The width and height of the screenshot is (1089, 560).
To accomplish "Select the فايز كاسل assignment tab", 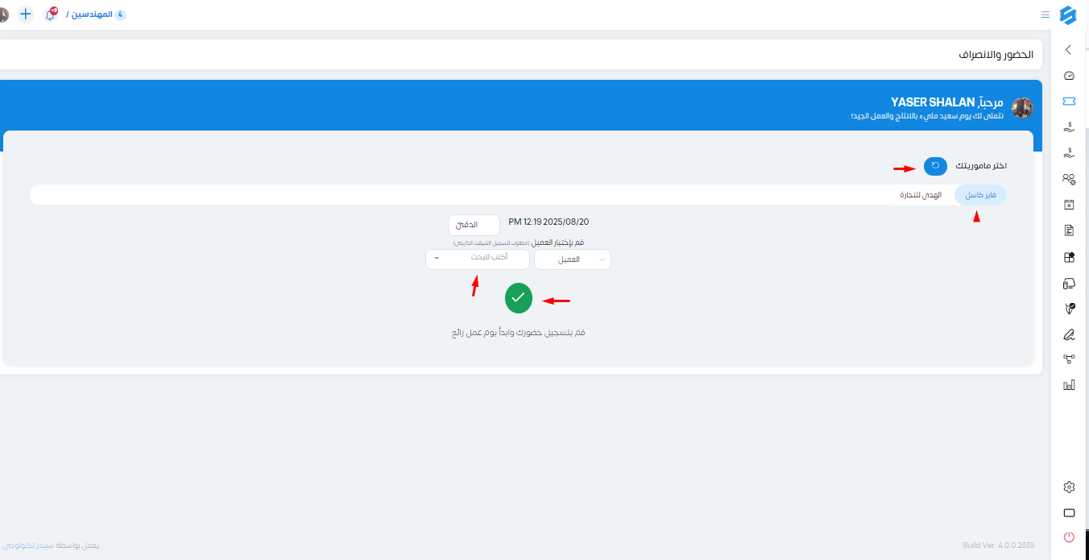I will click(980, 195).
